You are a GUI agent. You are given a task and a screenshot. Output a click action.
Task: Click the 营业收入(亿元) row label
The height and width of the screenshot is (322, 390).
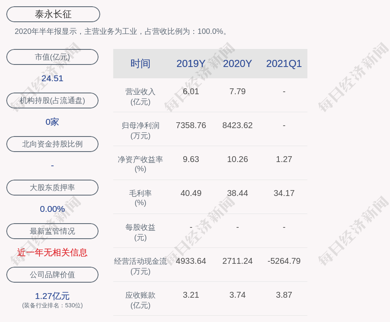coord(140,97)
